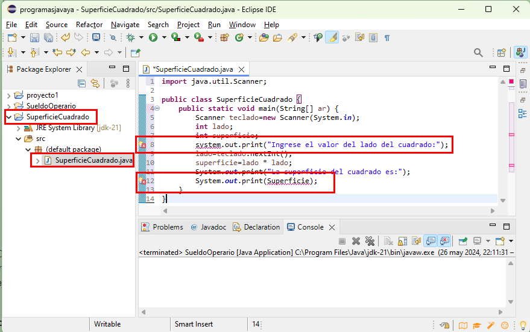Close the SuperficieCuadrado.java editor tab

[242, 69]
